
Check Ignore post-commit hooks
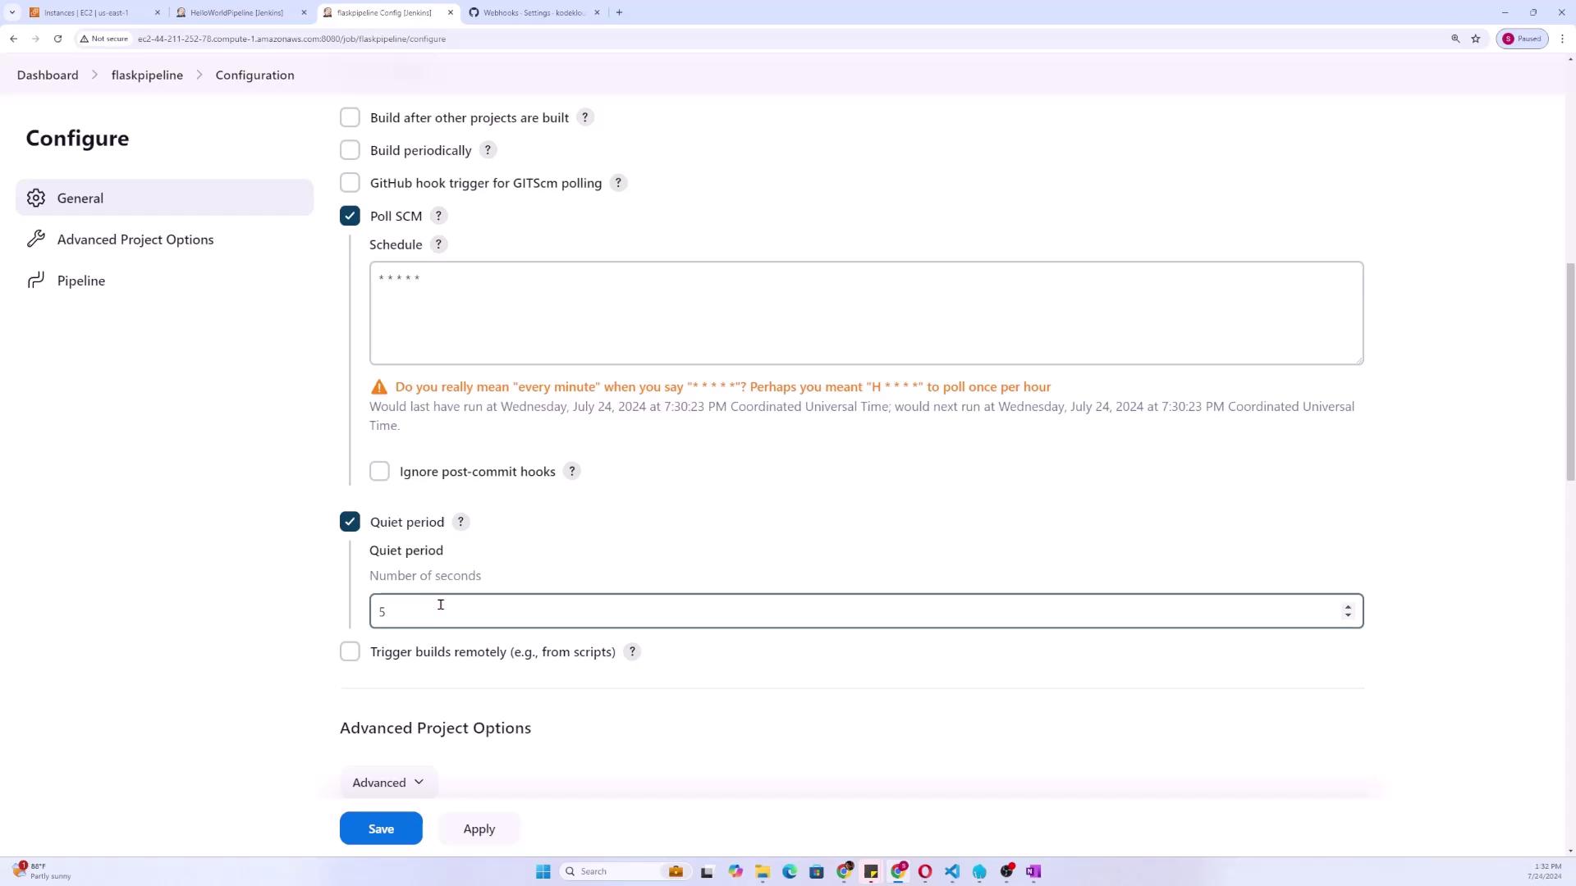pos(379,472)
